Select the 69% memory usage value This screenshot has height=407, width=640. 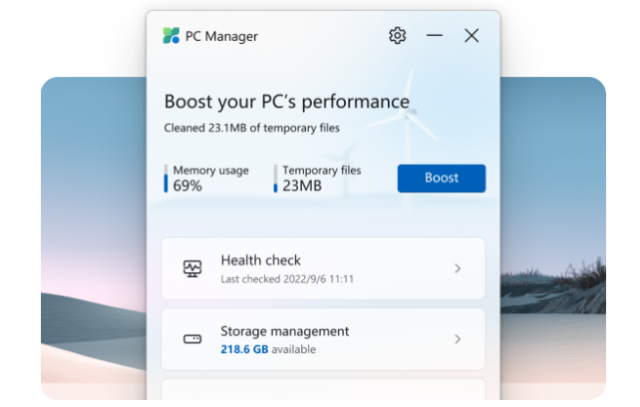187,186
